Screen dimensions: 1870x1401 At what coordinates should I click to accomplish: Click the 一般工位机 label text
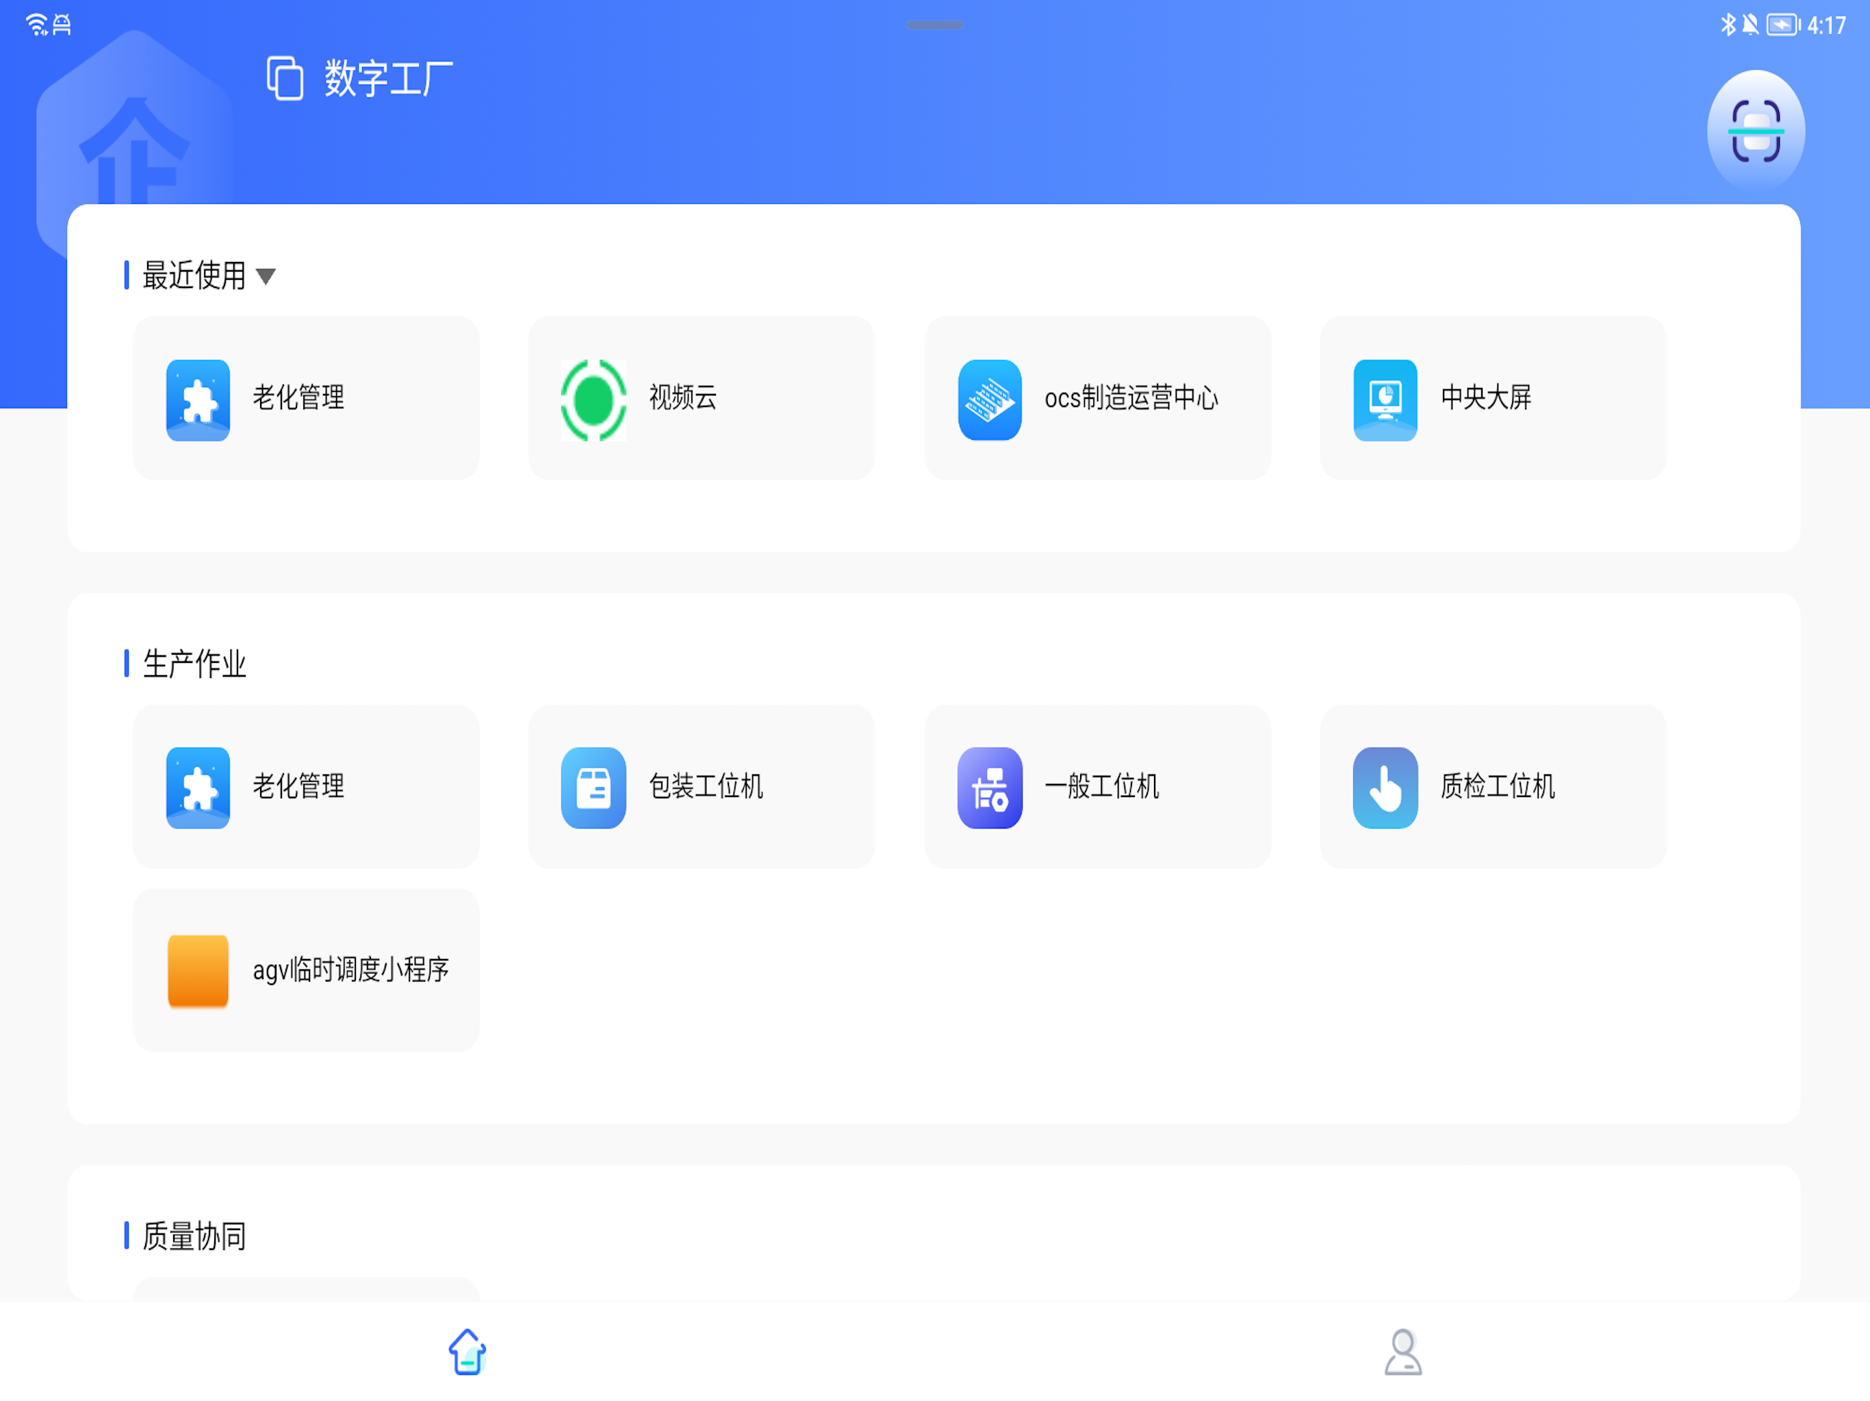coord(1101,786)
